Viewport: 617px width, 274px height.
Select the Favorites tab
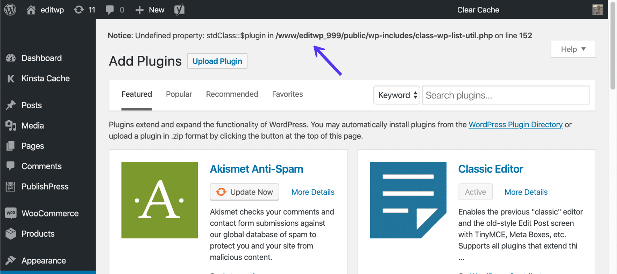coord(287,94)
